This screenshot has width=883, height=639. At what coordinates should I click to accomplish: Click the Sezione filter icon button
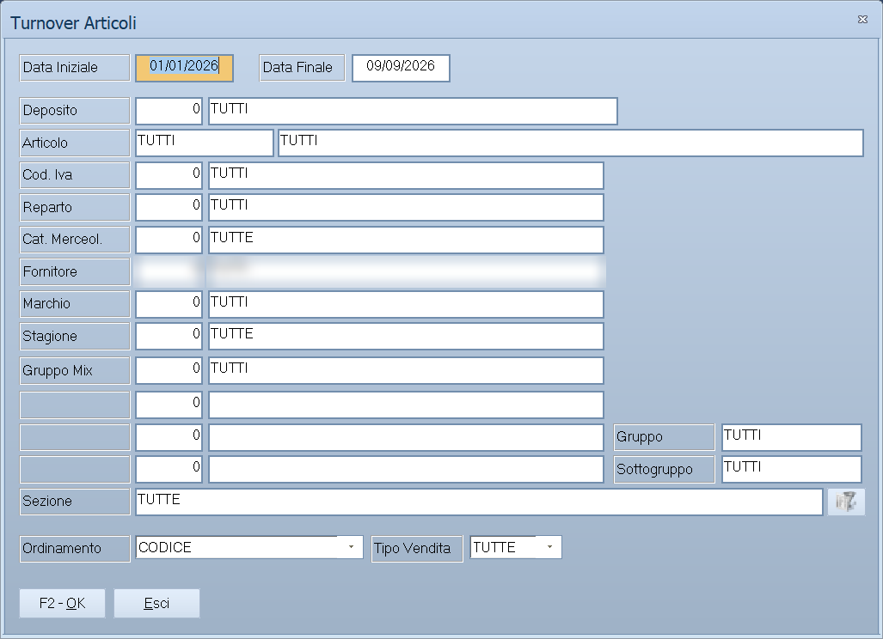(846, 502)
